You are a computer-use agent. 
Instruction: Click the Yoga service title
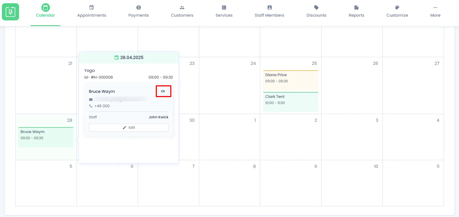point(89,71)
